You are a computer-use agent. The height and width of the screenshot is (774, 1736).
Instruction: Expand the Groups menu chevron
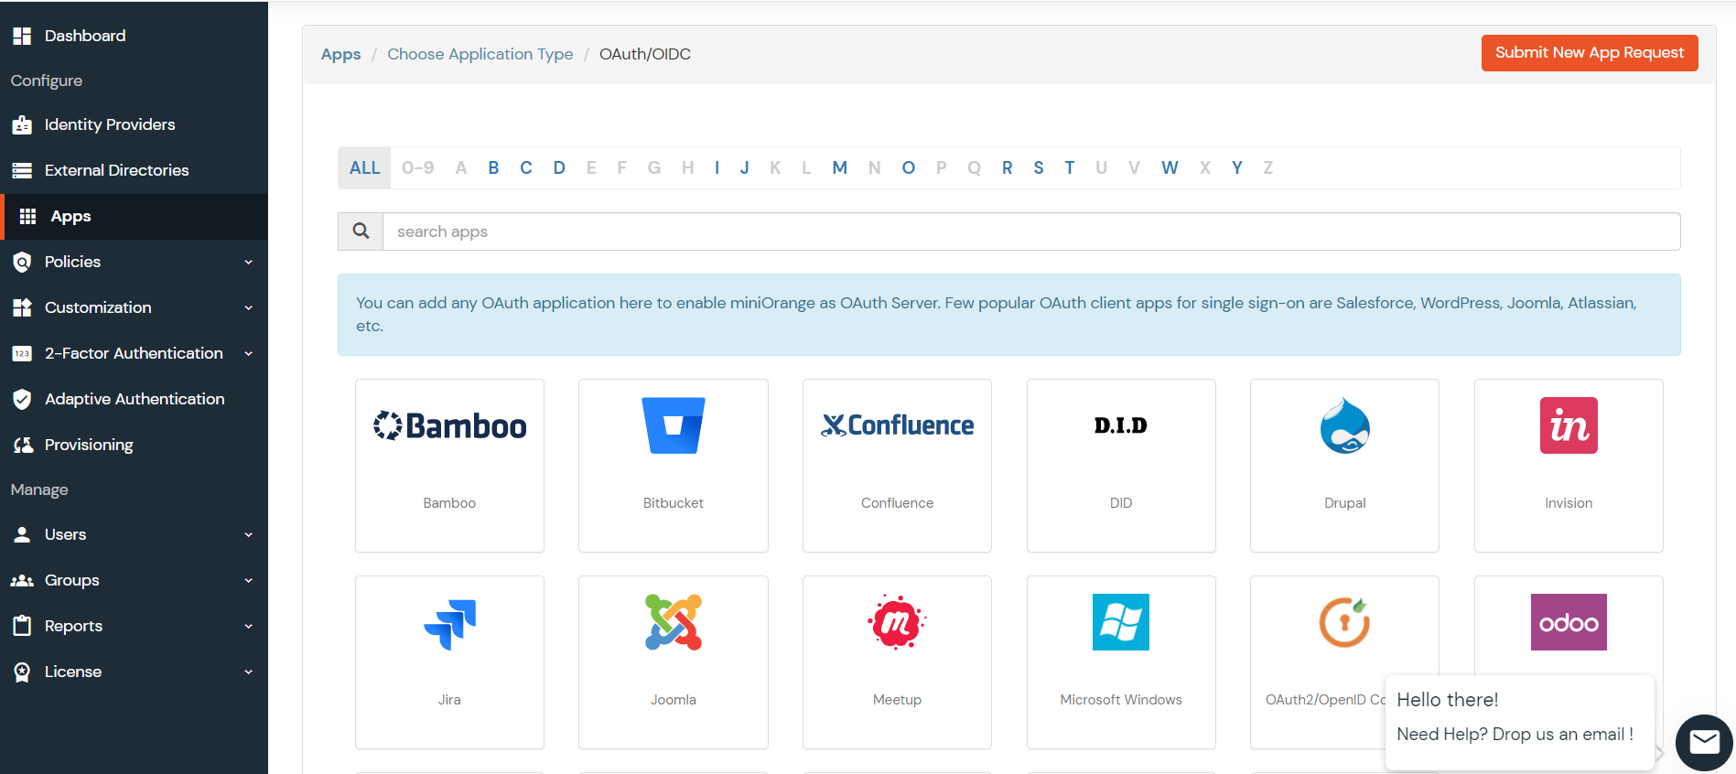(x=248, y=581)
